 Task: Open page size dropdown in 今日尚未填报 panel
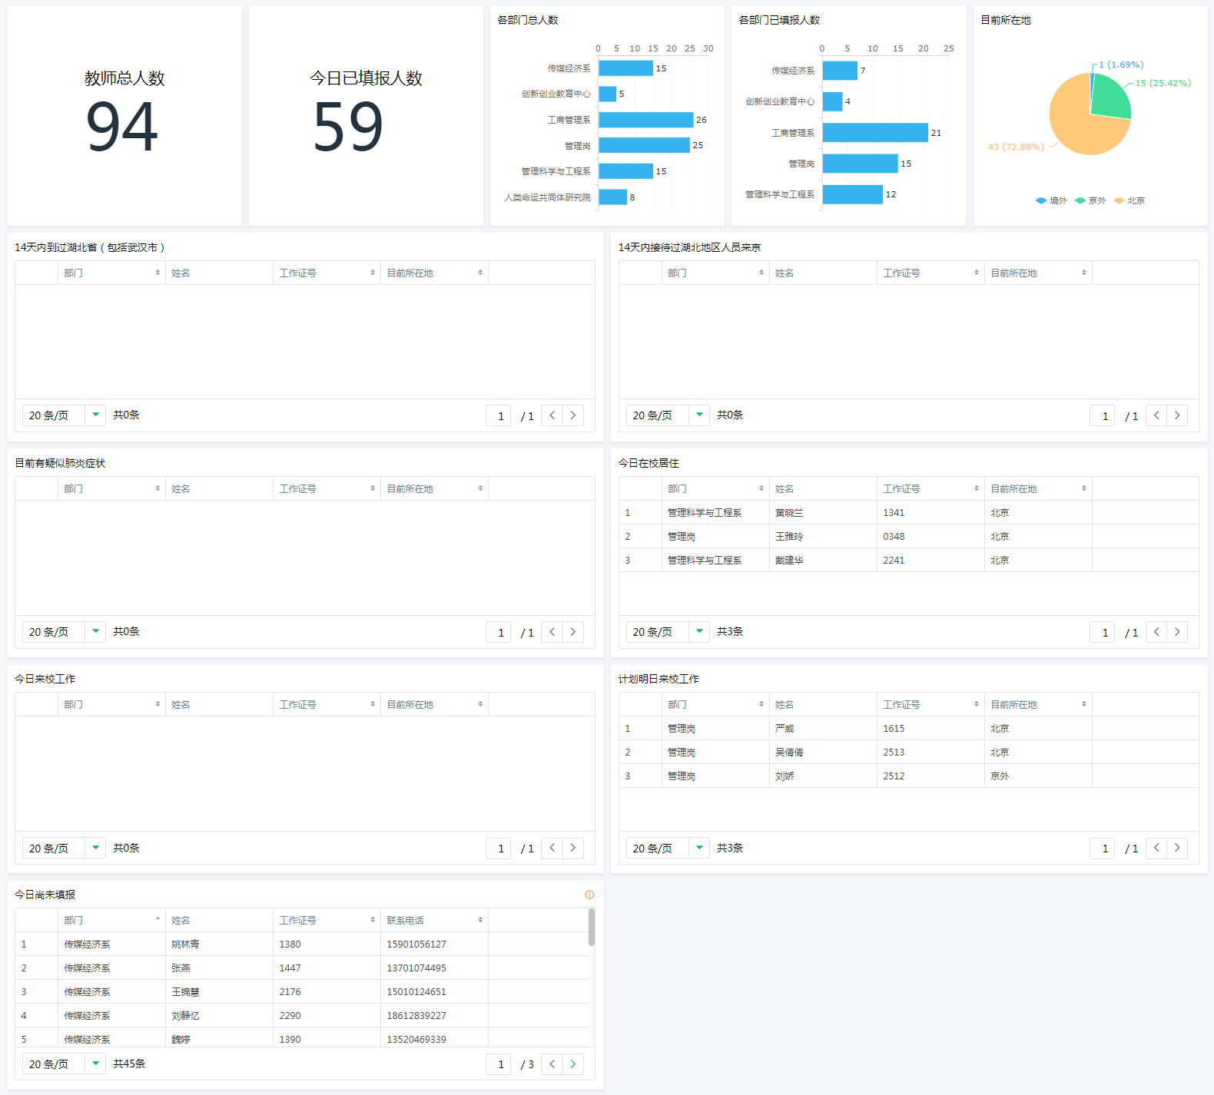95,1064
